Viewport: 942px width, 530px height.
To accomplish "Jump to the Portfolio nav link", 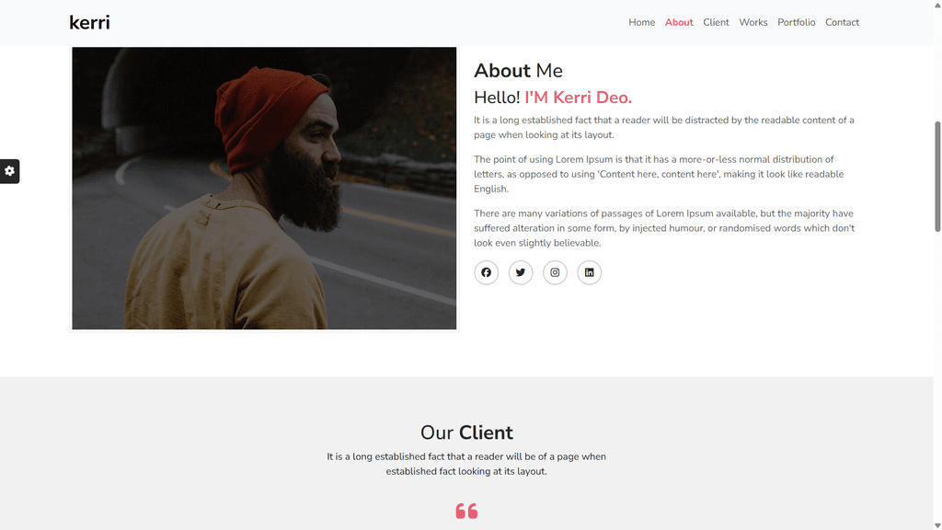I will (x=796, y=22).
